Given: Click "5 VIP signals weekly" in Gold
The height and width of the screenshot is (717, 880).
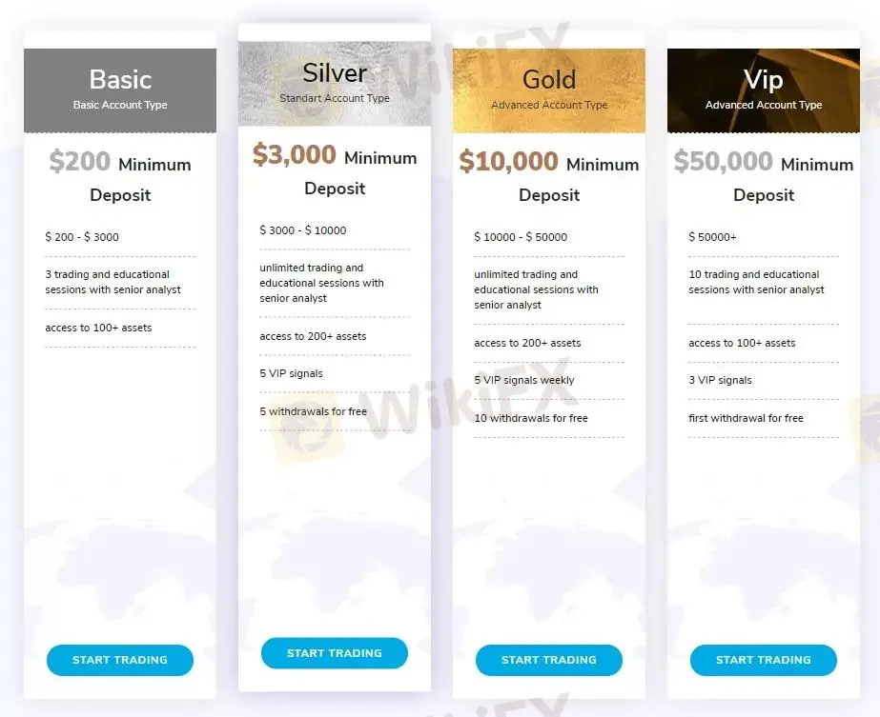Looking at the screenshot, I should (x=524, y=380).
